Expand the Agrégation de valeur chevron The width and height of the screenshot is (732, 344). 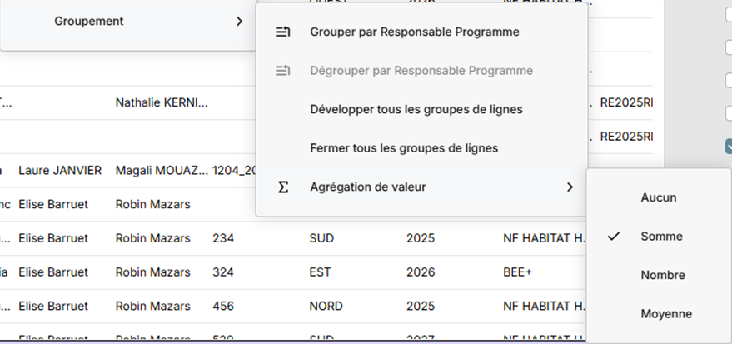[570, 187]
